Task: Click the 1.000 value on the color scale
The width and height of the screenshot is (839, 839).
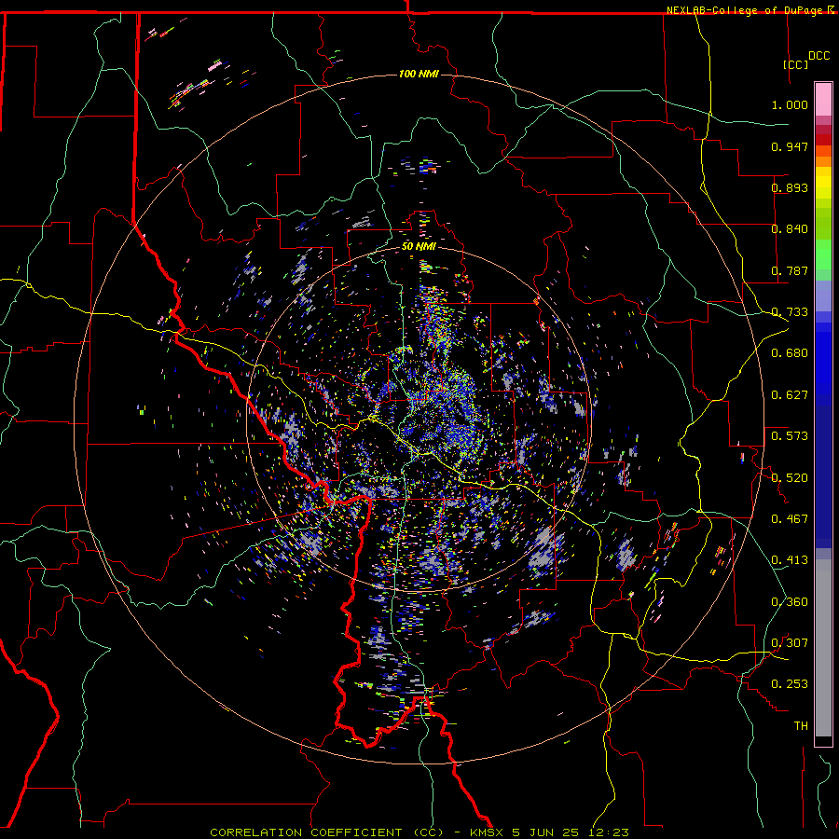Action: tap(790, 104)
